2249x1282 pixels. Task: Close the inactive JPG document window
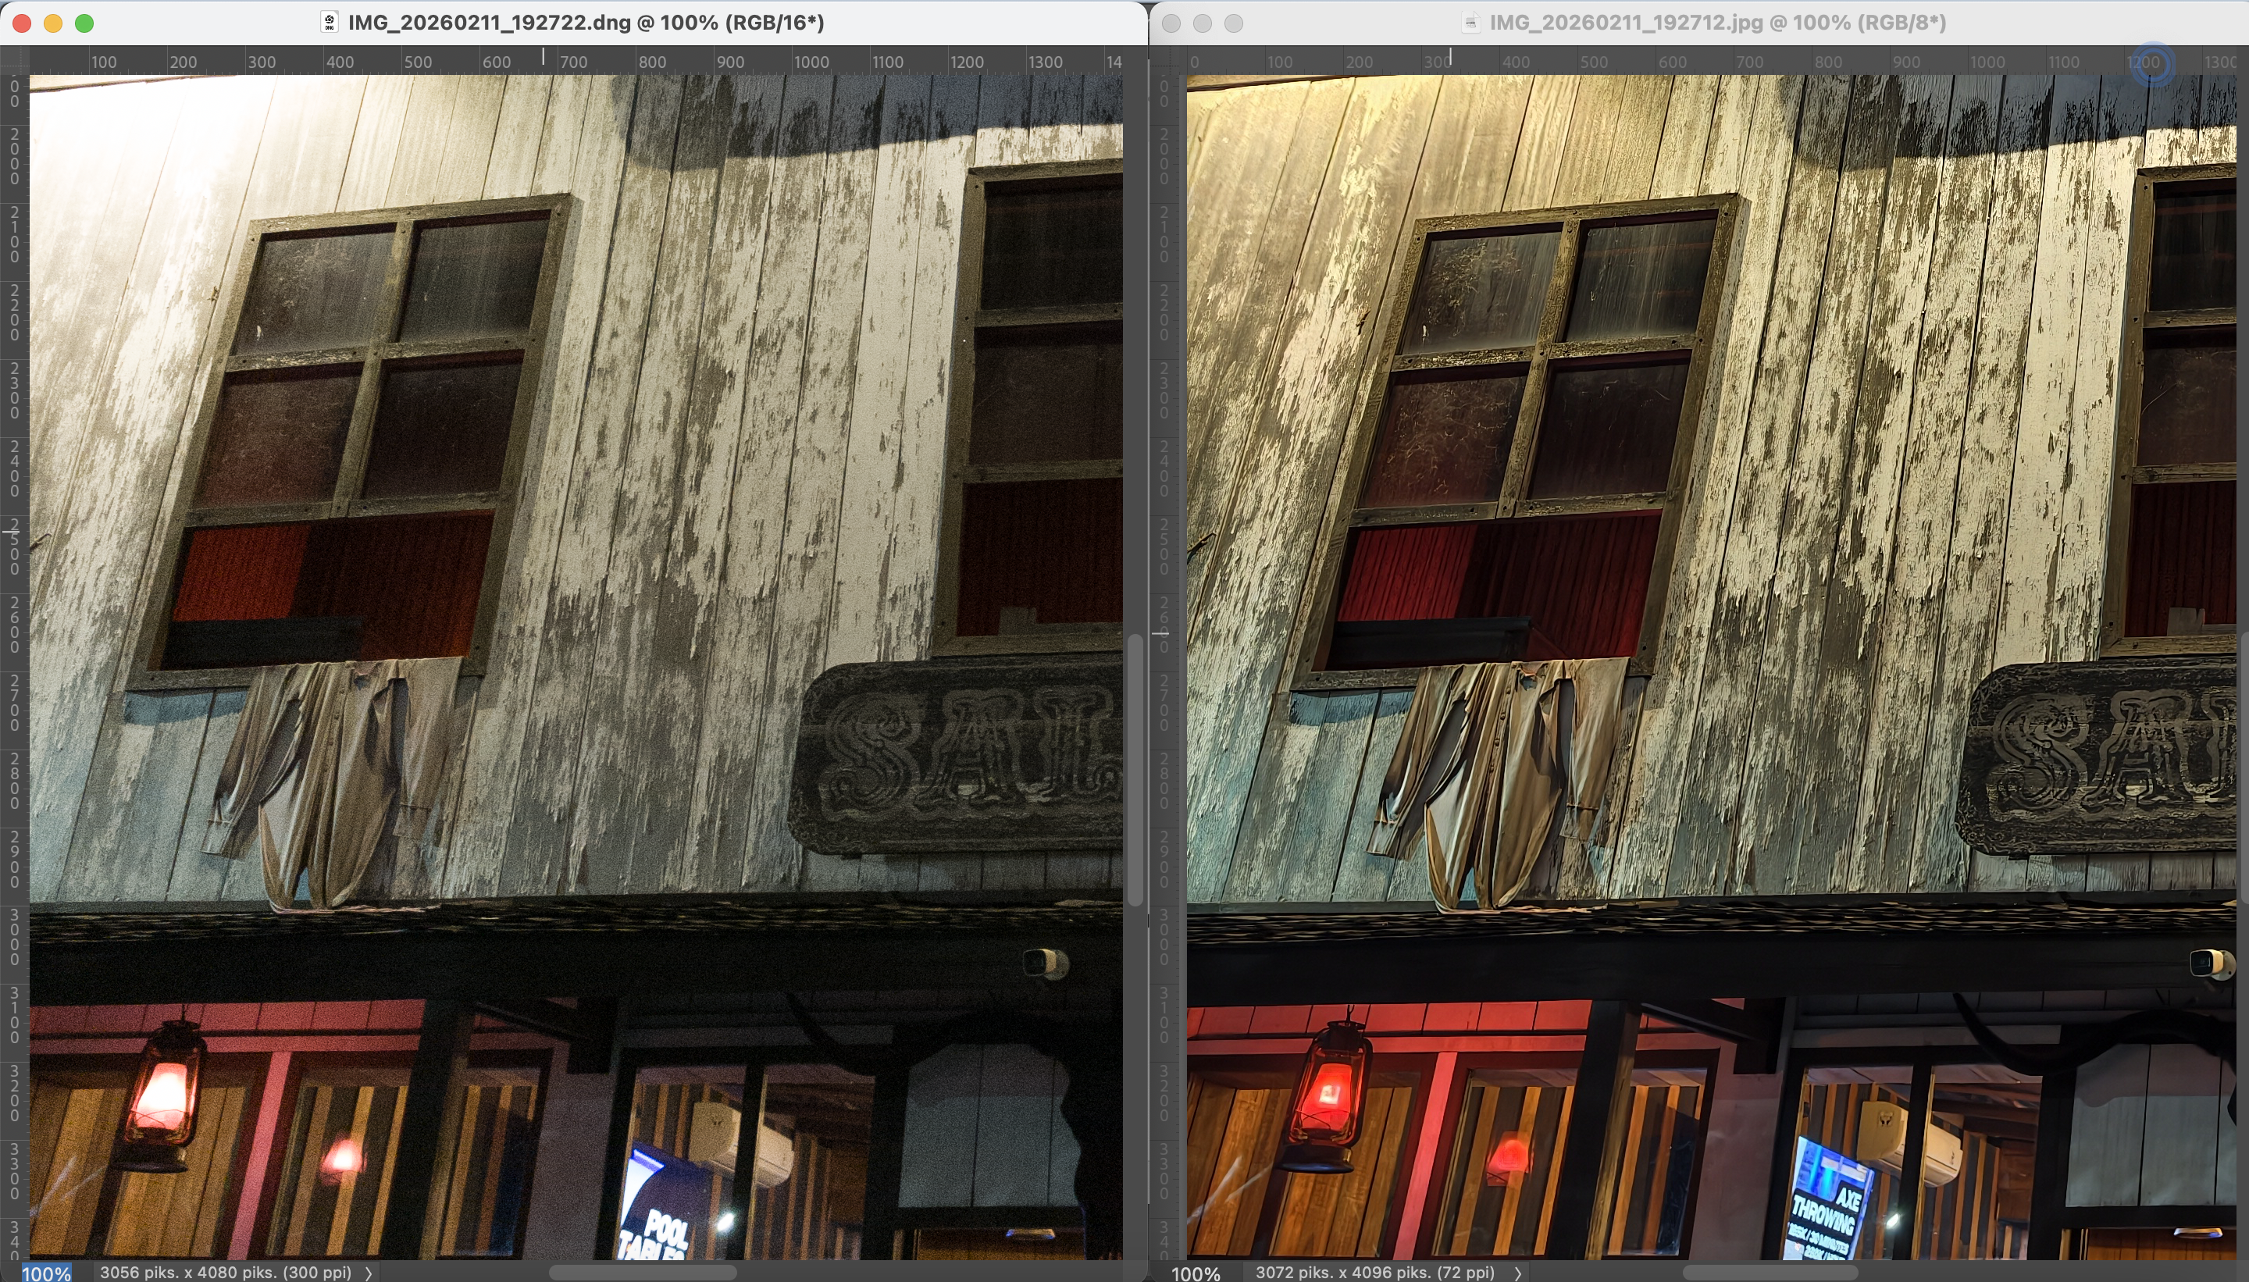(x=1171, y=23)
